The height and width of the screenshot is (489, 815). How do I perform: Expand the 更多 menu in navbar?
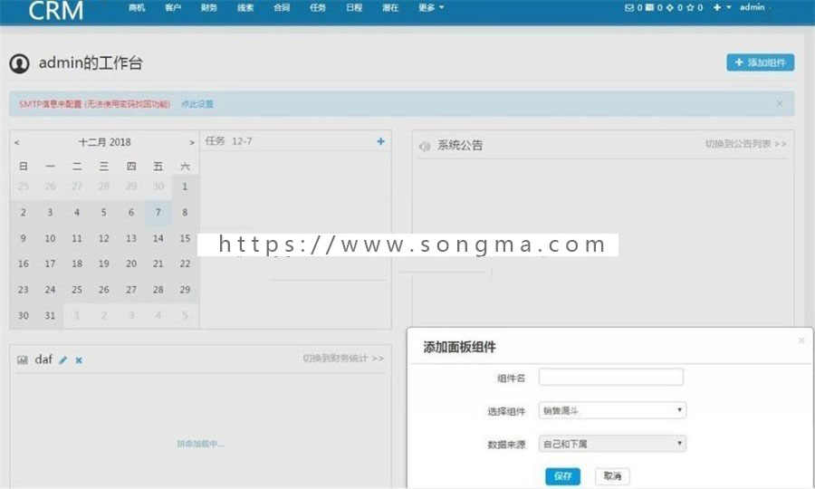click(431, 7)
